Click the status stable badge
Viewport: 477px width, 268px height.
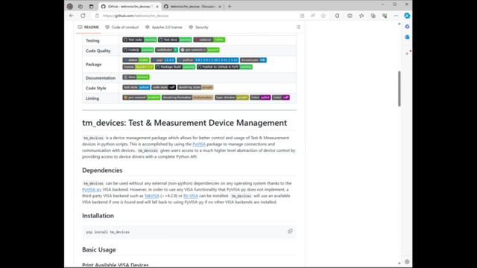click(x=136, y=60)
